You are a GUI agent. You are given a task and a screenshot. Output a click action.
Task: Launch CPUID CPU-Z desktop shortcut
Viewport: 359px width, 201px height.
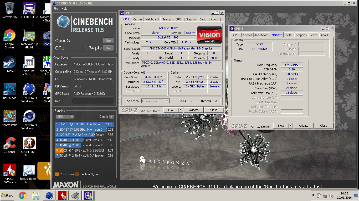[29, 10]
